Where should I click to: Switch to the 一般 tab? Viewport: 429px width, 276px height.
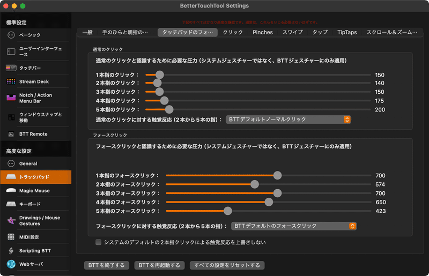87,32
